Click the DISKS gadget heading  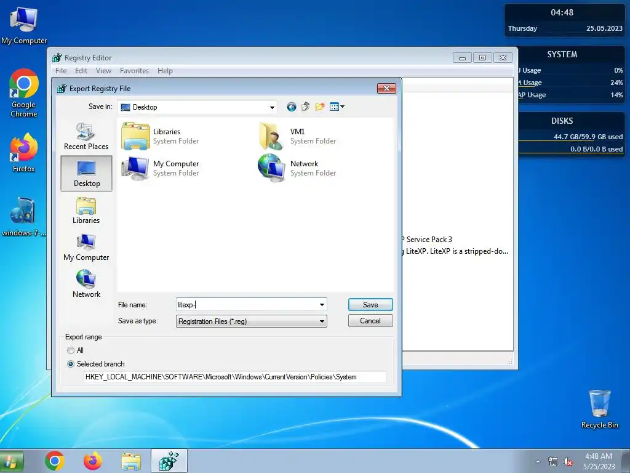pyautogui.click(x=562, y=121)
